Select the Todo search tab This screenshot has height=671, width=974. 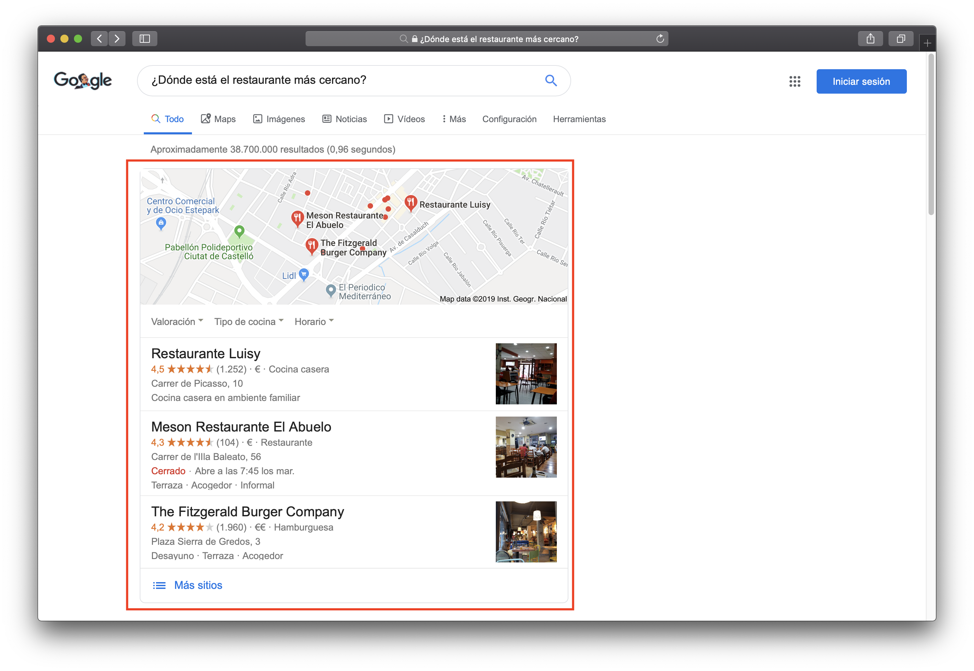click(168, 119)
